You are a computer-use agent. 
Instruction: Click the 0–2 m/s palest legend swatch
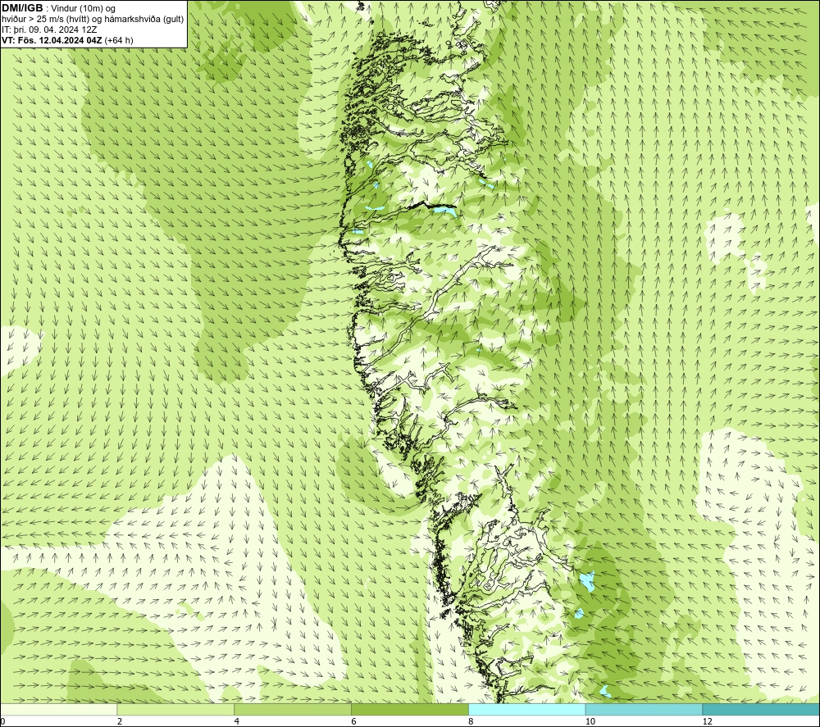click(x=58, y=709)
